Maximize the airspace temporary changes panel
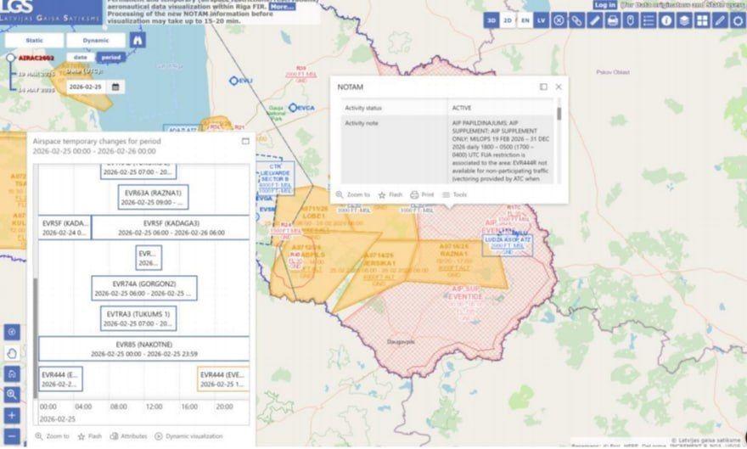The height and width of the screenshot is (449, 747). pos(245,141)
